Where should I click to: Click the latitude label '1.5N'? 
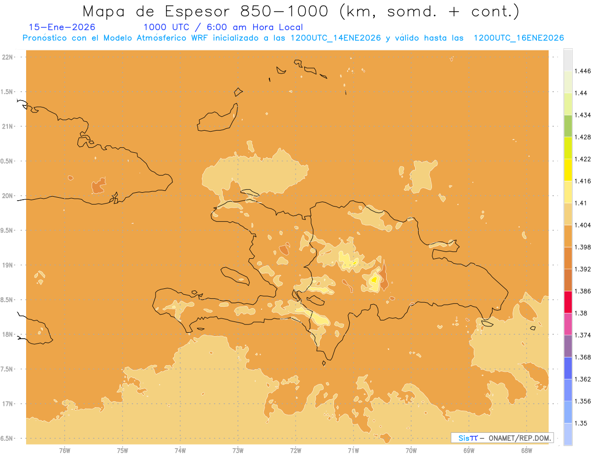(7, 92)
